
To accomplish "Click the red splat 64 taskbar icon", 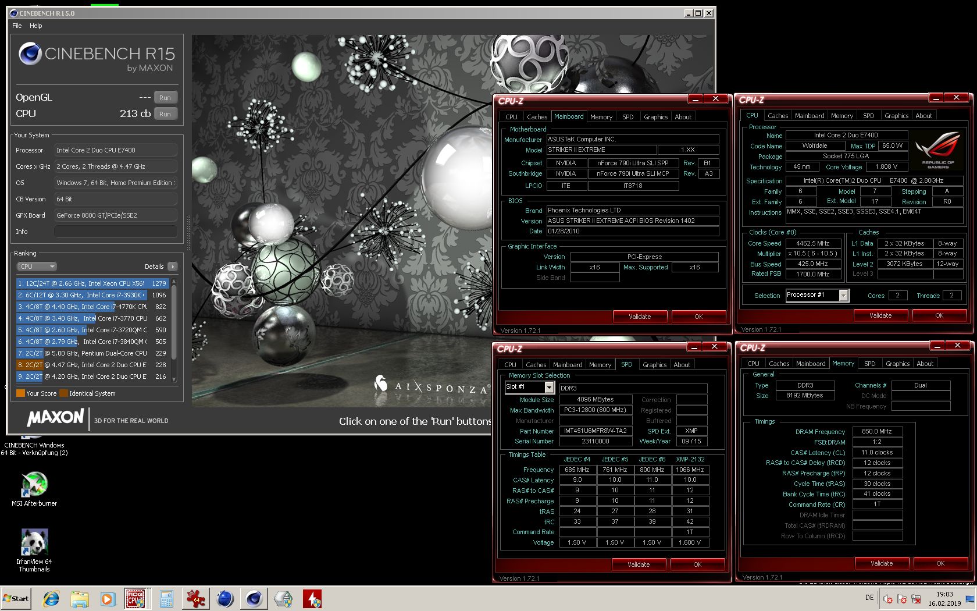I will coord(196,598).
